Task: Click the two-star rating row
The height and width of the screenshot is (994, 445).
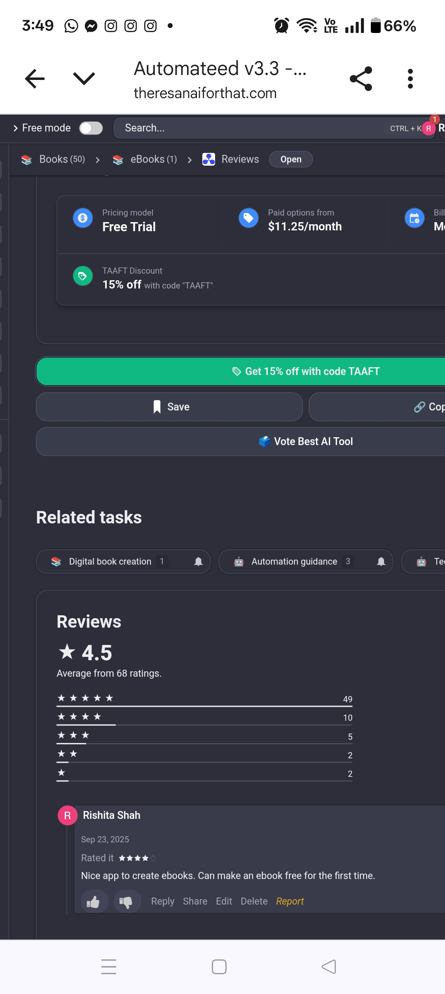Action: pos(205,755)
